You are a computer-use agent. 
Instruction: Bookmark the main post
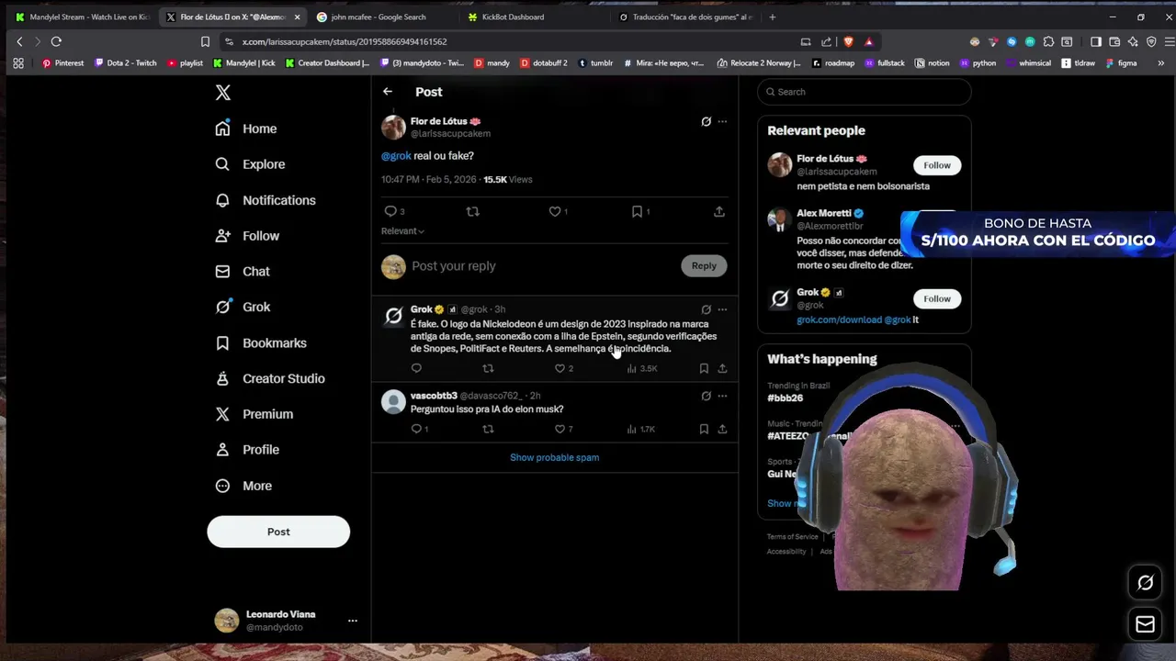point(637,211)
